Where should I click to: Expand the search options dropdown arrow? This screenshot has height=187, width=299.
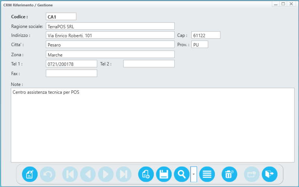point(194,174)
